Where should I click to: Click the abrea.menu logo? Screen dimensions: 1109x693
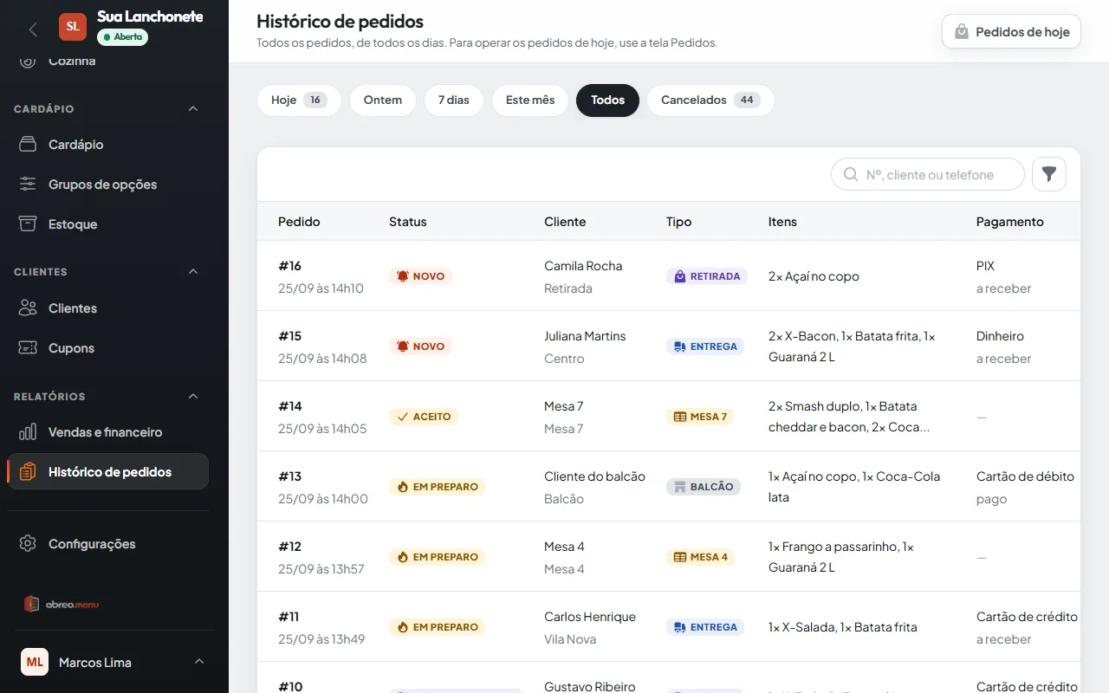(62, 604)
